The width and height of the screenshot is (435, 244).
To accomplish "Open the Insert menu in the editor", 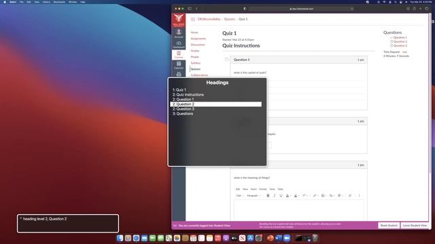I will [x=254, y=189].
